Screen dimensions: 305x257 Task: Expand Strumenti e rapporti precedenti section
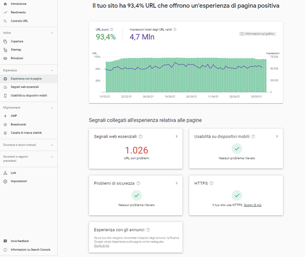tap(52, 157)
